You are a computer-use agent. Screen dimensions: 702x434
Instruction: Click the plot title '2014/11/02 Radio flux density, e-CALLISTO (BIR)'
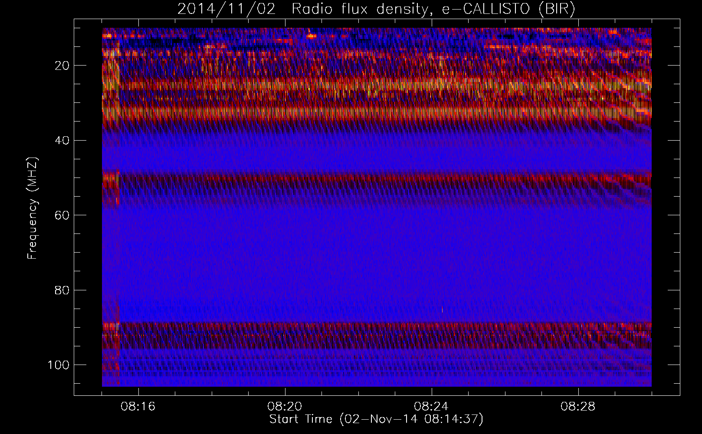click(x=376, y=9)
